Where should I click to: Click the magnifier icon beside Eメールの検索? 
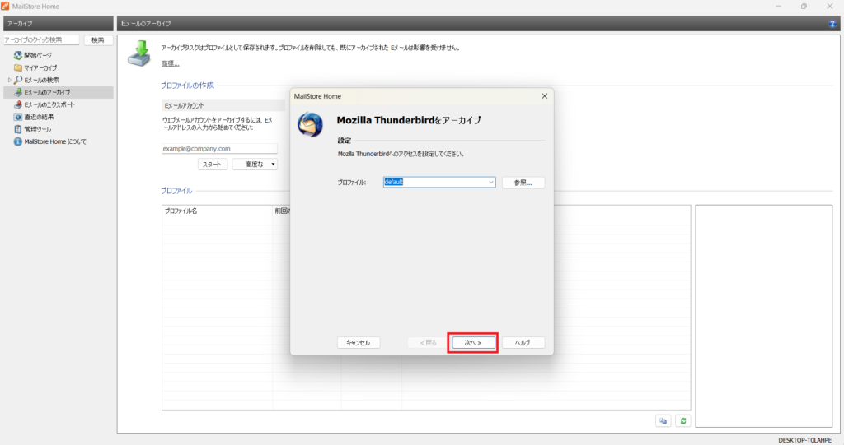pos(18,80)
